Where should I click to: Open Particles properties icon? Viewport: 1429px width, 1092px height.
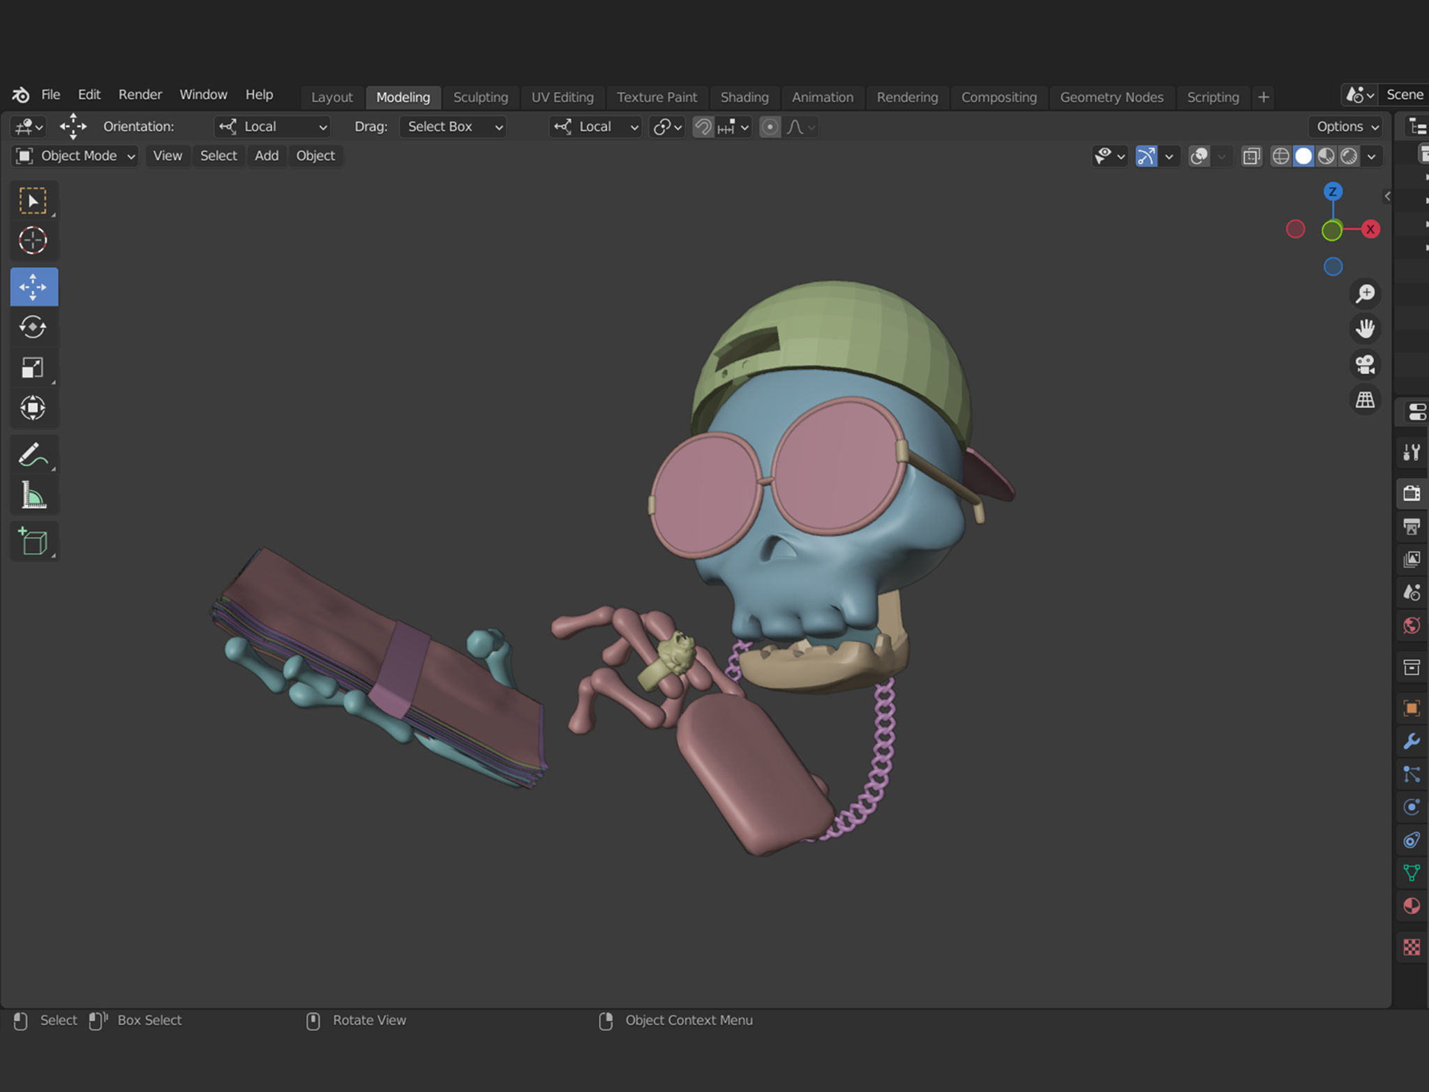pyautogui.click(x=1412, y=774)
